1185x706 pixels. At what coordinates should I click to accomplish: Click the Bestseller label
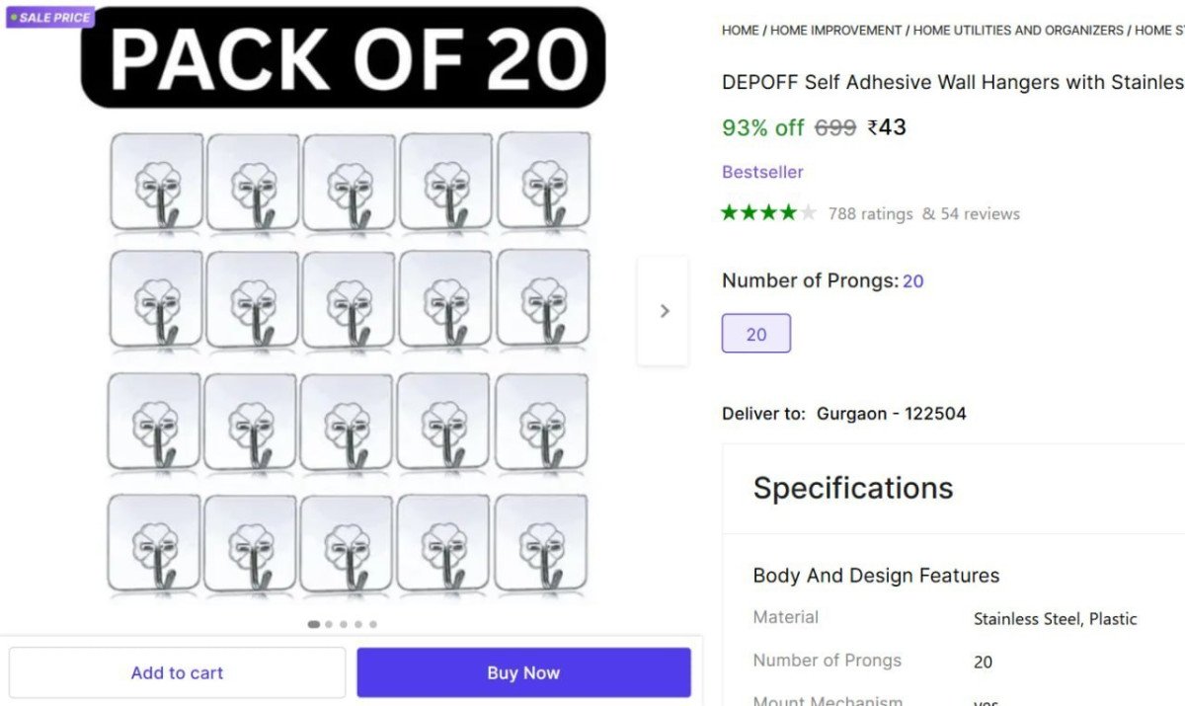pos(761,172)
